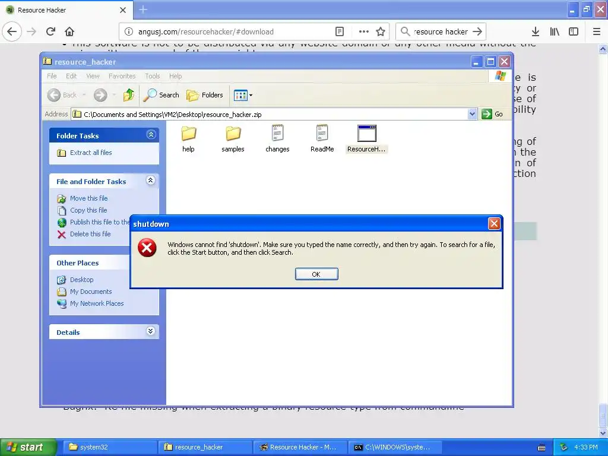Select the ResourceH... executable file
The width and height of the screenshot is (608, 456).
click(366, 139)
